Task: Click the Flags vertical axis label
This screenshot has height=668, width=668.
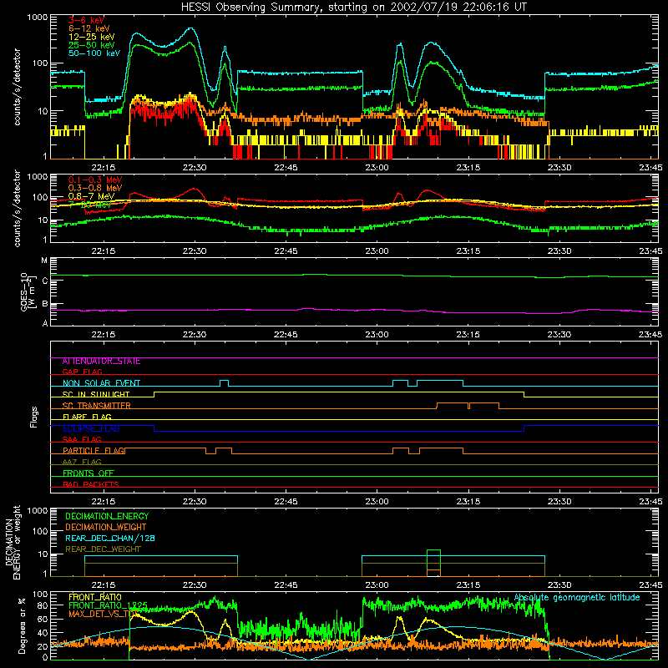Action: pos(34,417)
